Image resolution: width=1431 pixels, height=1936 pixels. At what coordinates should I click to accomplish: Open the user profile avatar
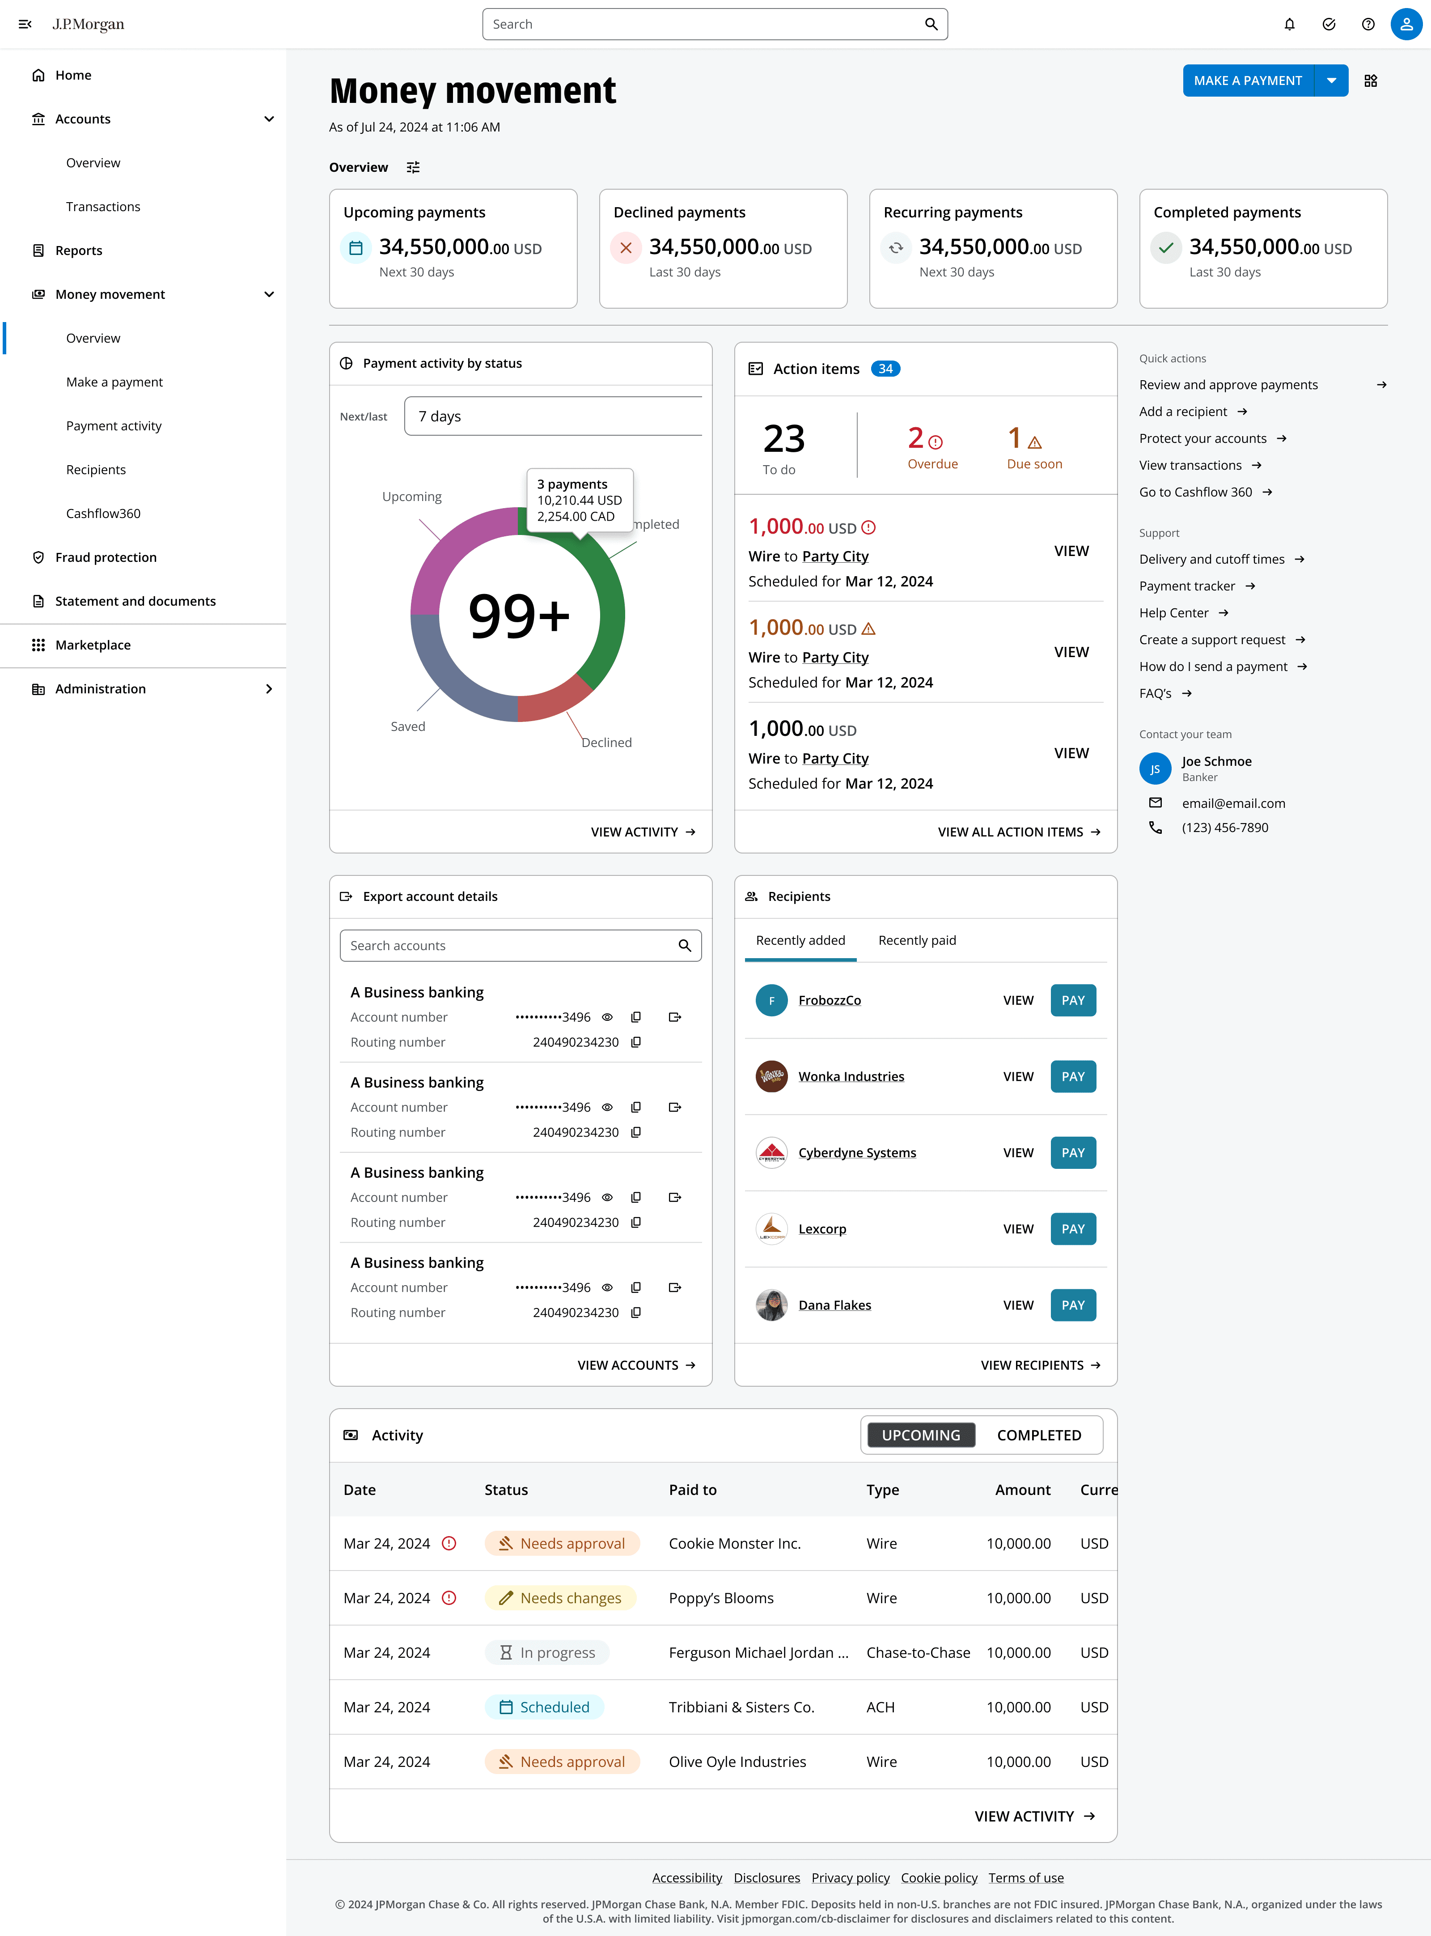1406,24
